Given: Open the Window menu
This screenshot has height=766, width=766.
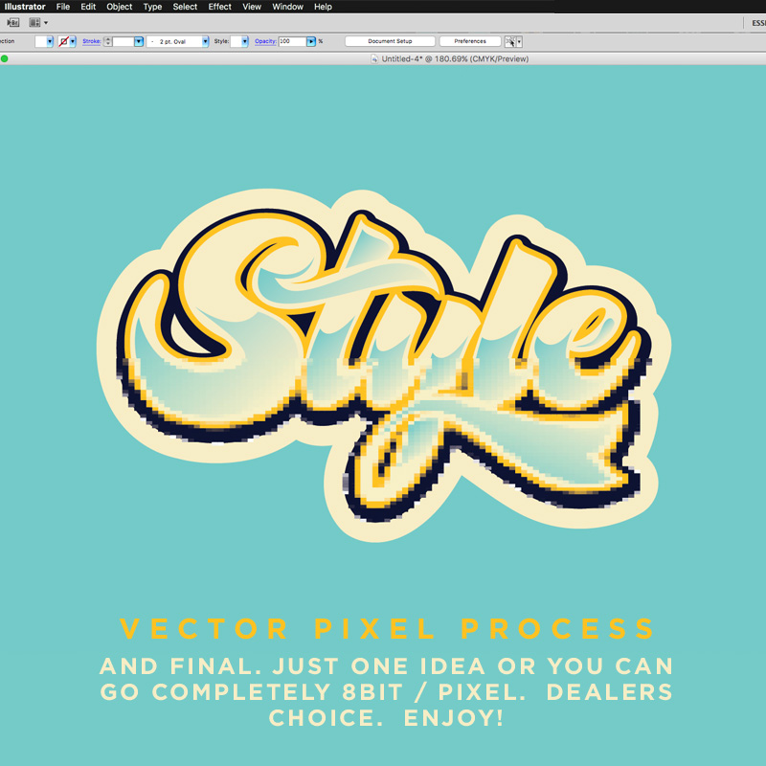Looking at the screenshot, I should (x=288, y=7).
